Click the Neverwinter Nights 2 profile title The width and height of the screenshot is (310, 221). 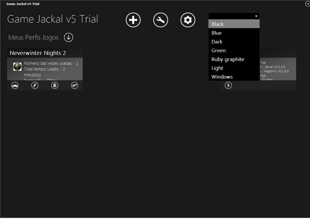tap(38, 53)
